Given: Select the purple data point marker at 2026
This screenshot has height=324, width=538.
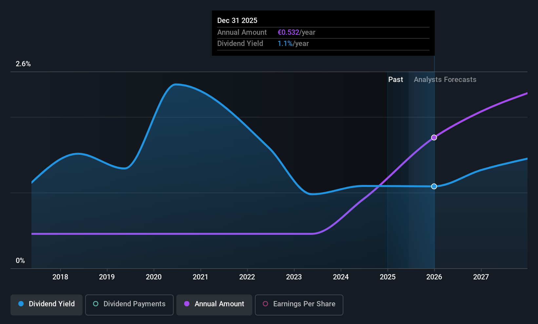Looking at the screenshot, I should [x=434, y=137].
